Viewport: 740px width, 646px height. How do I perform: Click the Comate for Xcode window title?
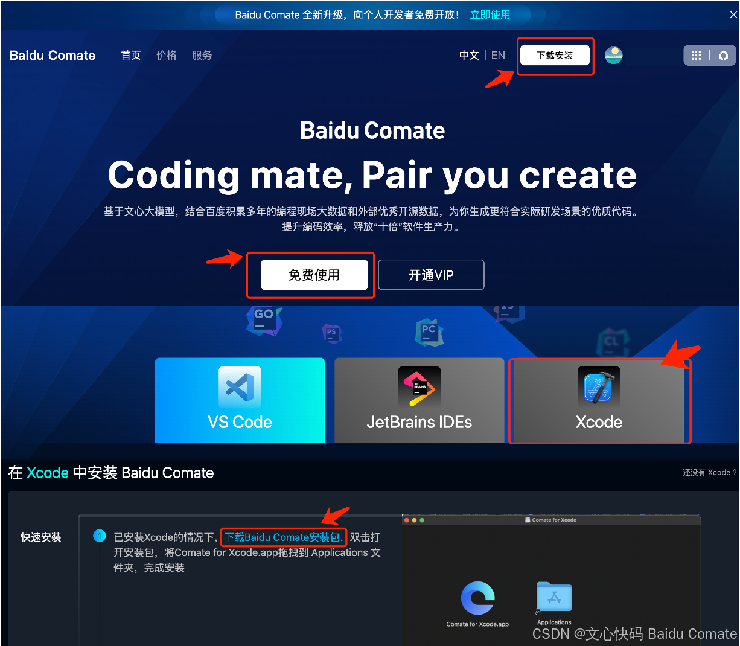tap(550, 520)
